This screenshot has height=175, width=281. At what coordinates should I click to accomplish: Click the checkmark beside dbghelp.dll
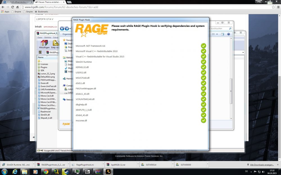[203, 104]
